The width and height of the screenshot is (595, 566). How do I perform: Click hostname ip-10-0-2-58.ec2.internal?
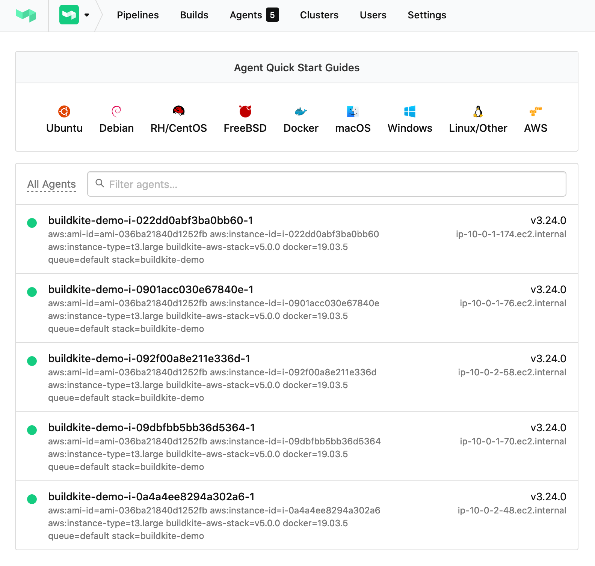coord(512,372)
